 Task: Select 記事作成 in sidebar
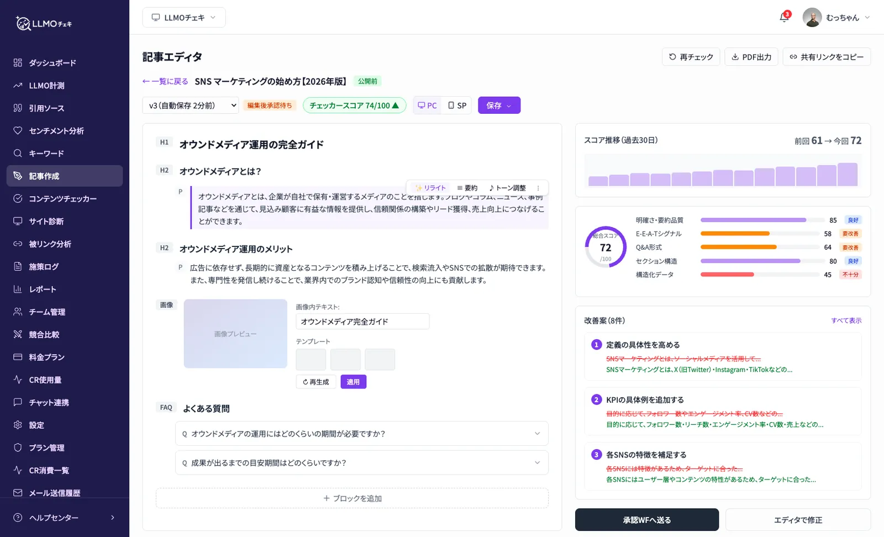point(65,176)
